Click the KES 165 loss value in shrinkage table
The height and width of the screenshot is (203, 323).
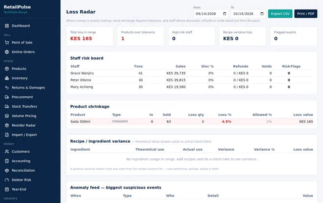click(306, 122)
